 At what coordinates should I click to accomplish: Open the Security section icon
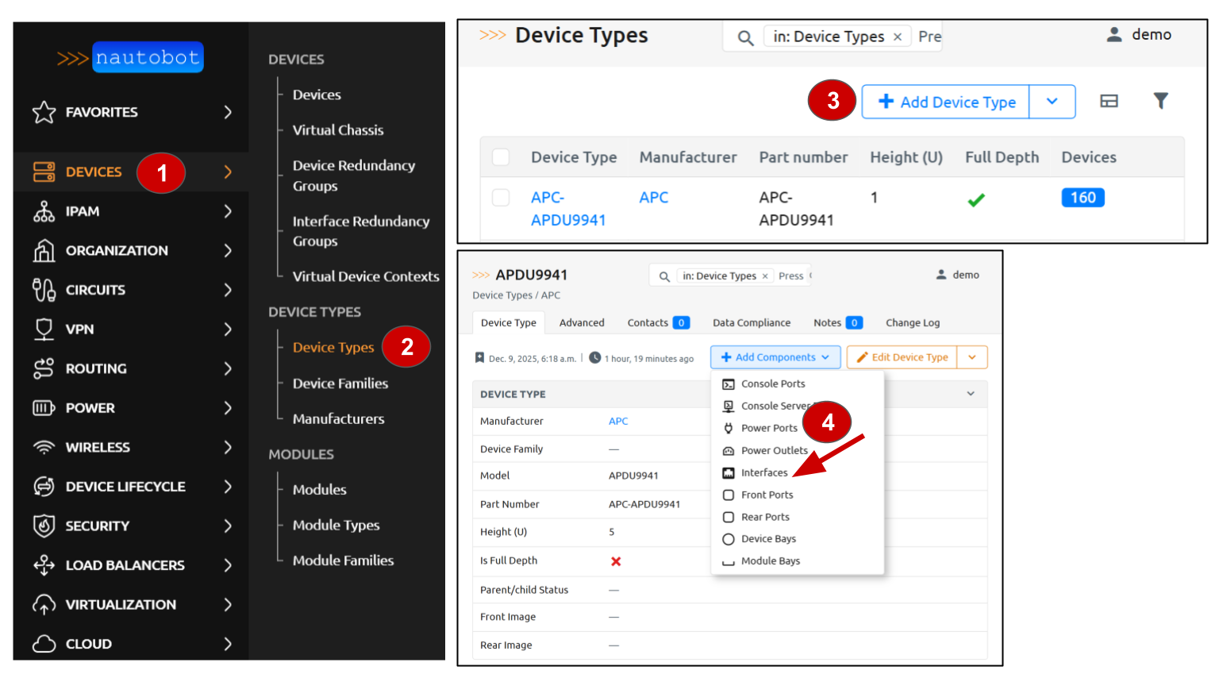pyautogui.click(x=44, y=526)
